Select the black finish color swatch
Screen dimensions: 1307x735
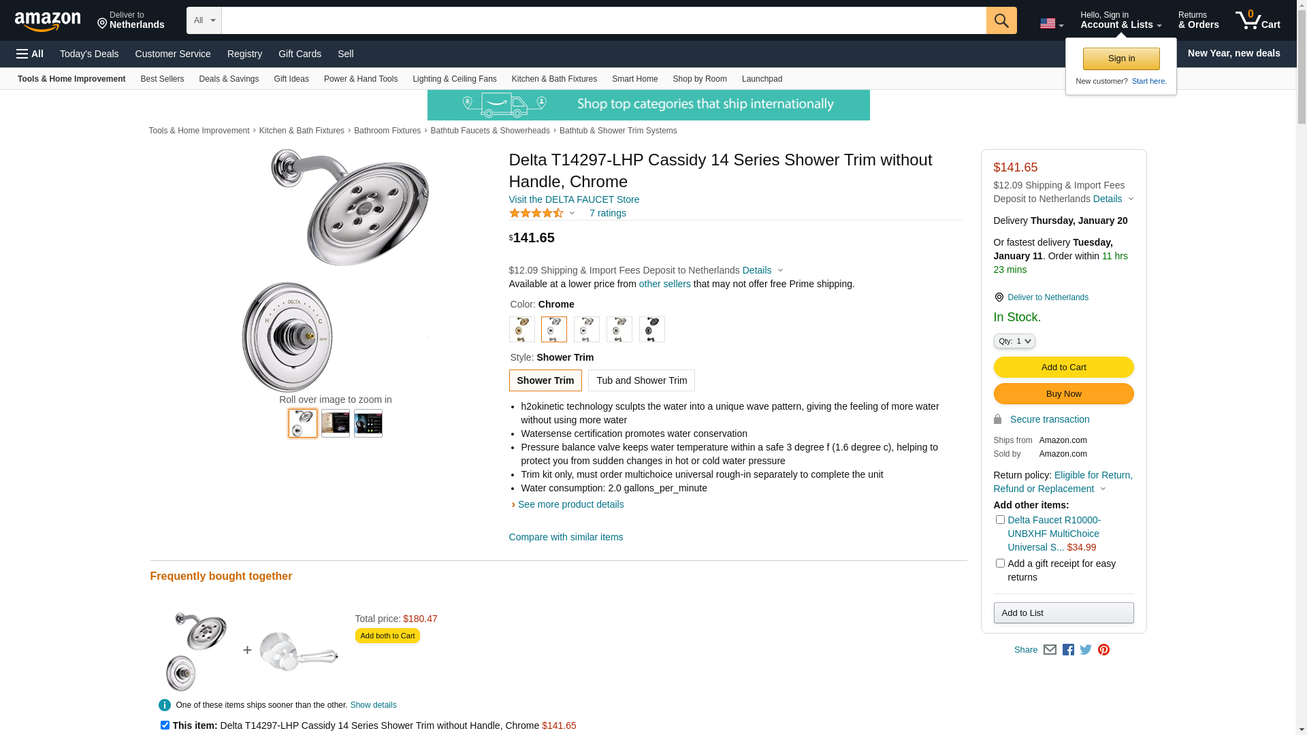(x=651, y=329)
